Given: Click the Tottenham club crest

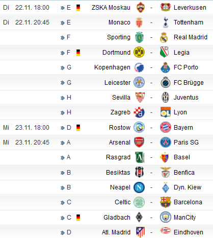Looking at the screenshot, I should tap(166, 22).
